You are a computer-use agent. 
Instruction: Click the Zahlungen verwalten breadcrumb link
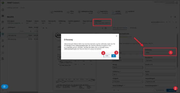pos(13,8)
